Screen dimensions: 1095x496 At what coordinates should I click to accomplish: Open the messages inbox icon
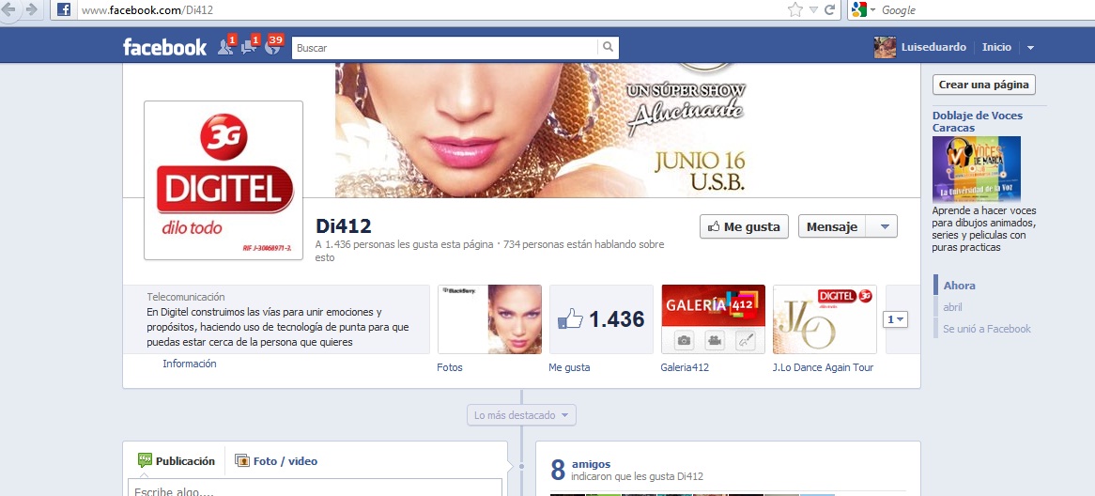tap(249, 47)
